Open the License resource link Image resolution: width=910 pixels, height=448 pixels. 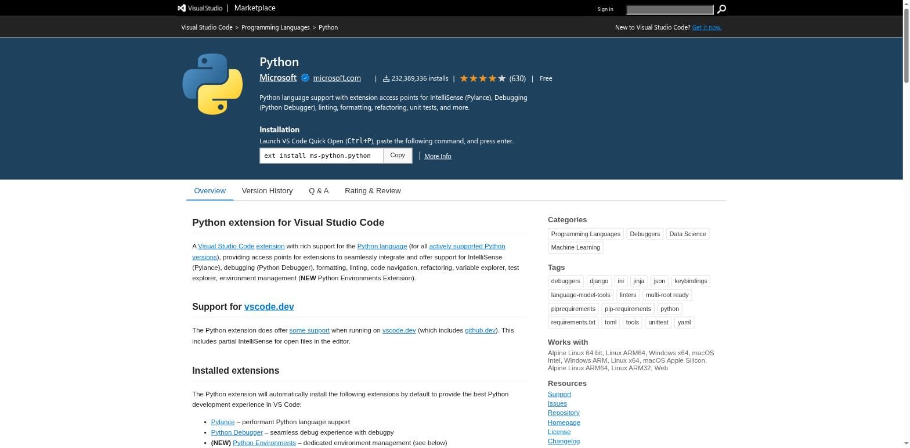pos(559,432)
